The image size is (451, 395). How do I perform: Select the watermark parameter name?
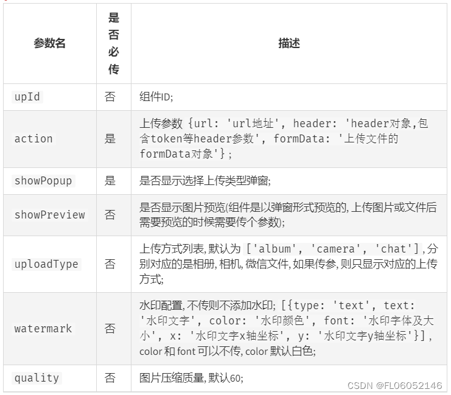(x=43, y=328)
